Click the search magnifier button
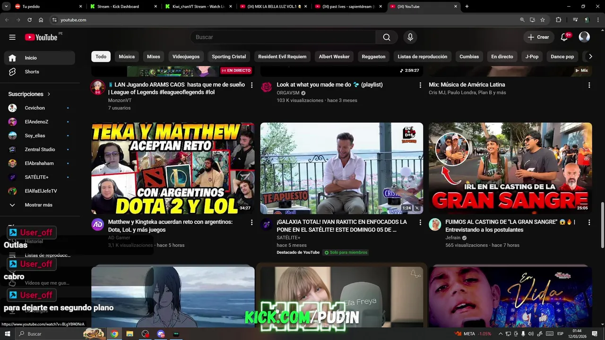The width and height of the screenshot is (605, 340). pos(387,37)
